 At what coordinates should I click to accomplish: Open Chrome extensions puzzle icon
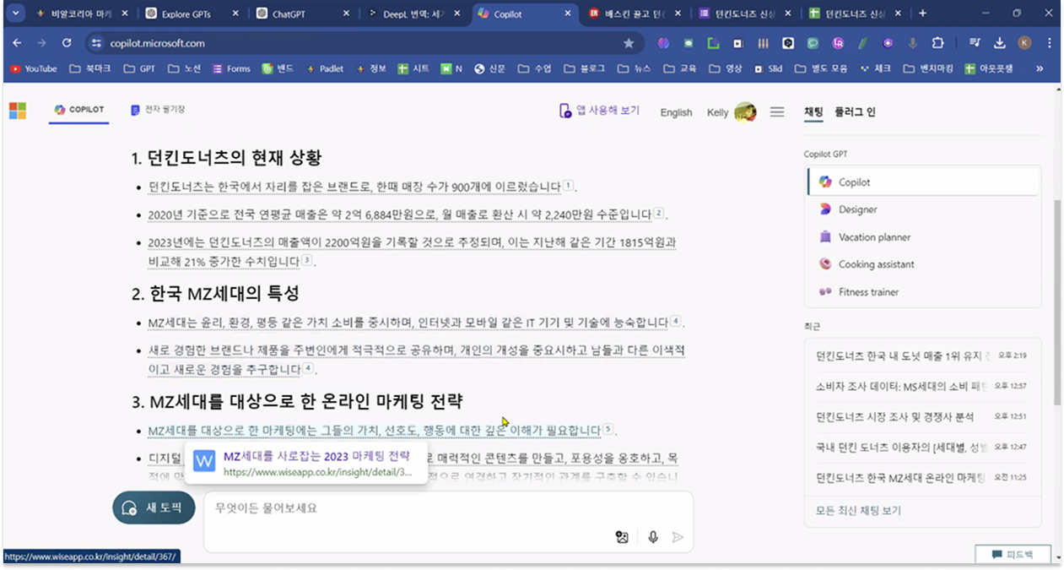click(937, 42)
